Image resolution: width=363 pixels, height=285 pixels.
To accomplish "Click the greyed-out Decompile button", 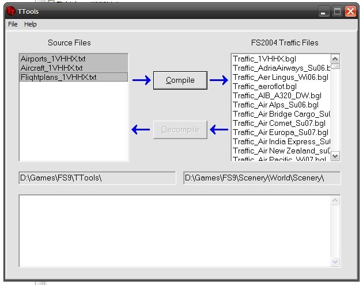I will click(180, 129).
